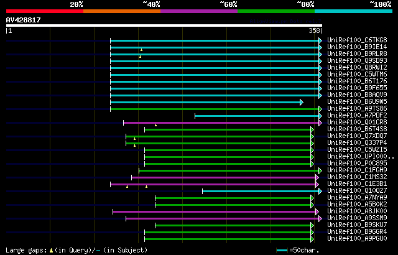Screen dimensions: 398x255
Task: Click the 358 query length label
Action: pos(314,30)
